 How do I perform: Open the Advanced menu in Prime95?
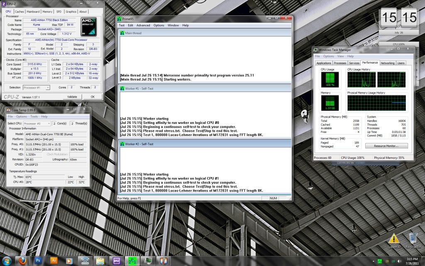click(x=143, y=25)
